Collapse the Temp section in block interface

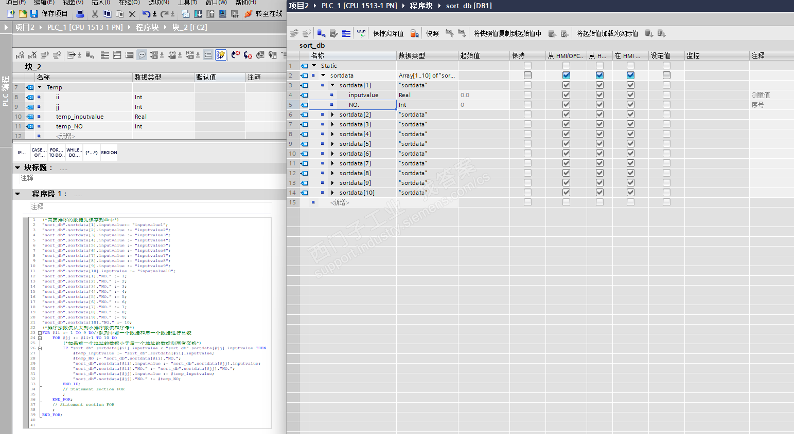[x=40, y=87]
